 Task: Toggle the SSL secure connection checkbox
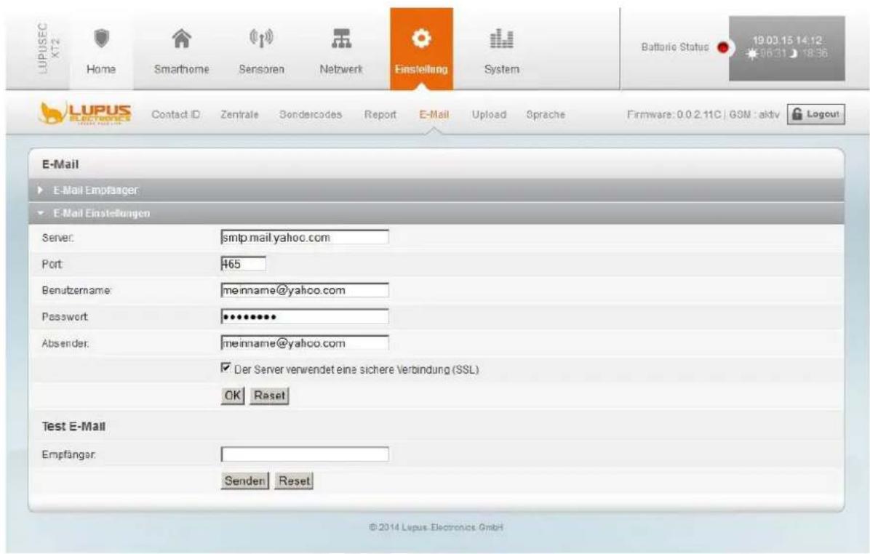point(226,368)
